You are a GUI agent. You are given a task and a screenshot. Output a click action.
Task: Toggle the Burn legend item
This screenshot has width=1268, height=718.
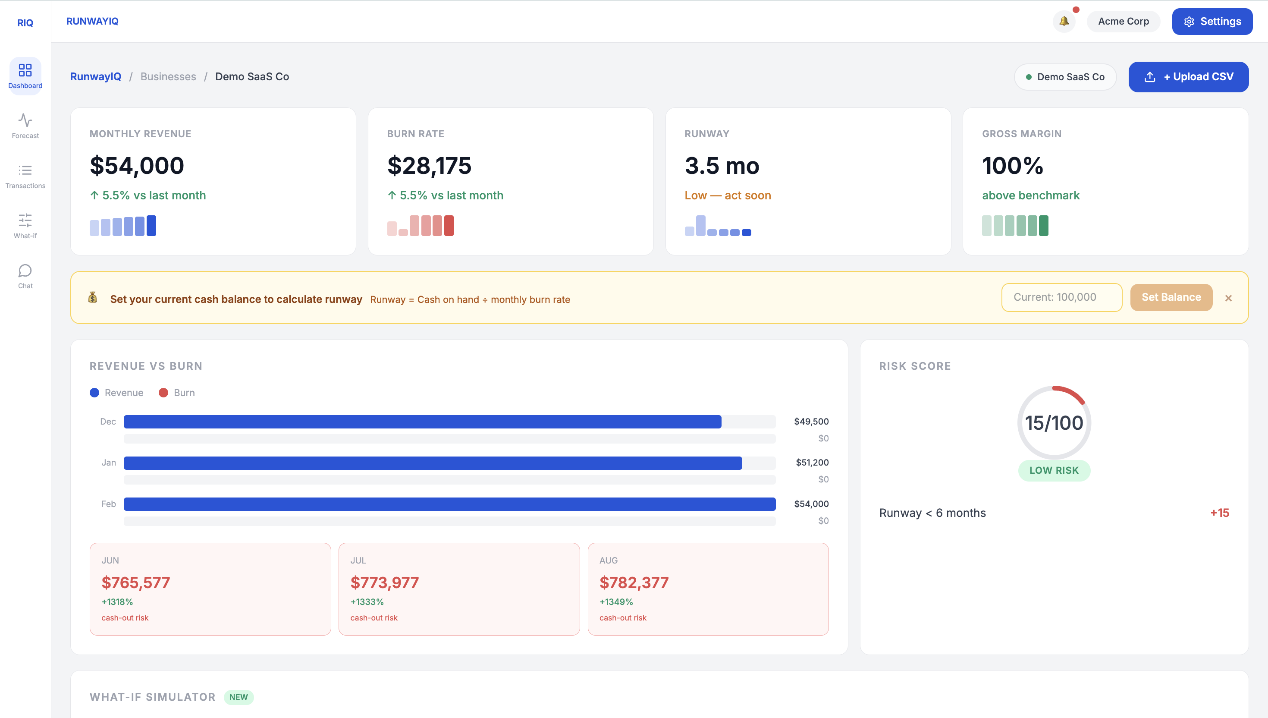177,393
